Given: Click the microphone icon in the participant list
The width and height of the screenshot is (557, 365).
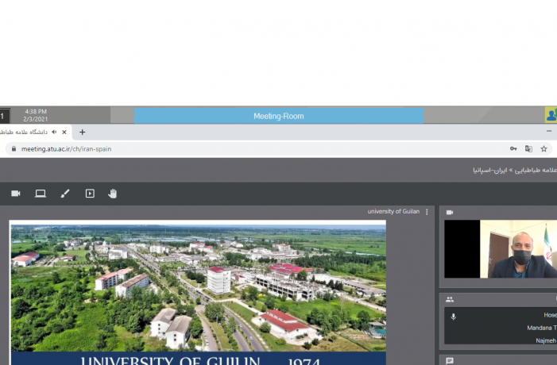Looking at the screenshot, I should click(x=453, y=317).
